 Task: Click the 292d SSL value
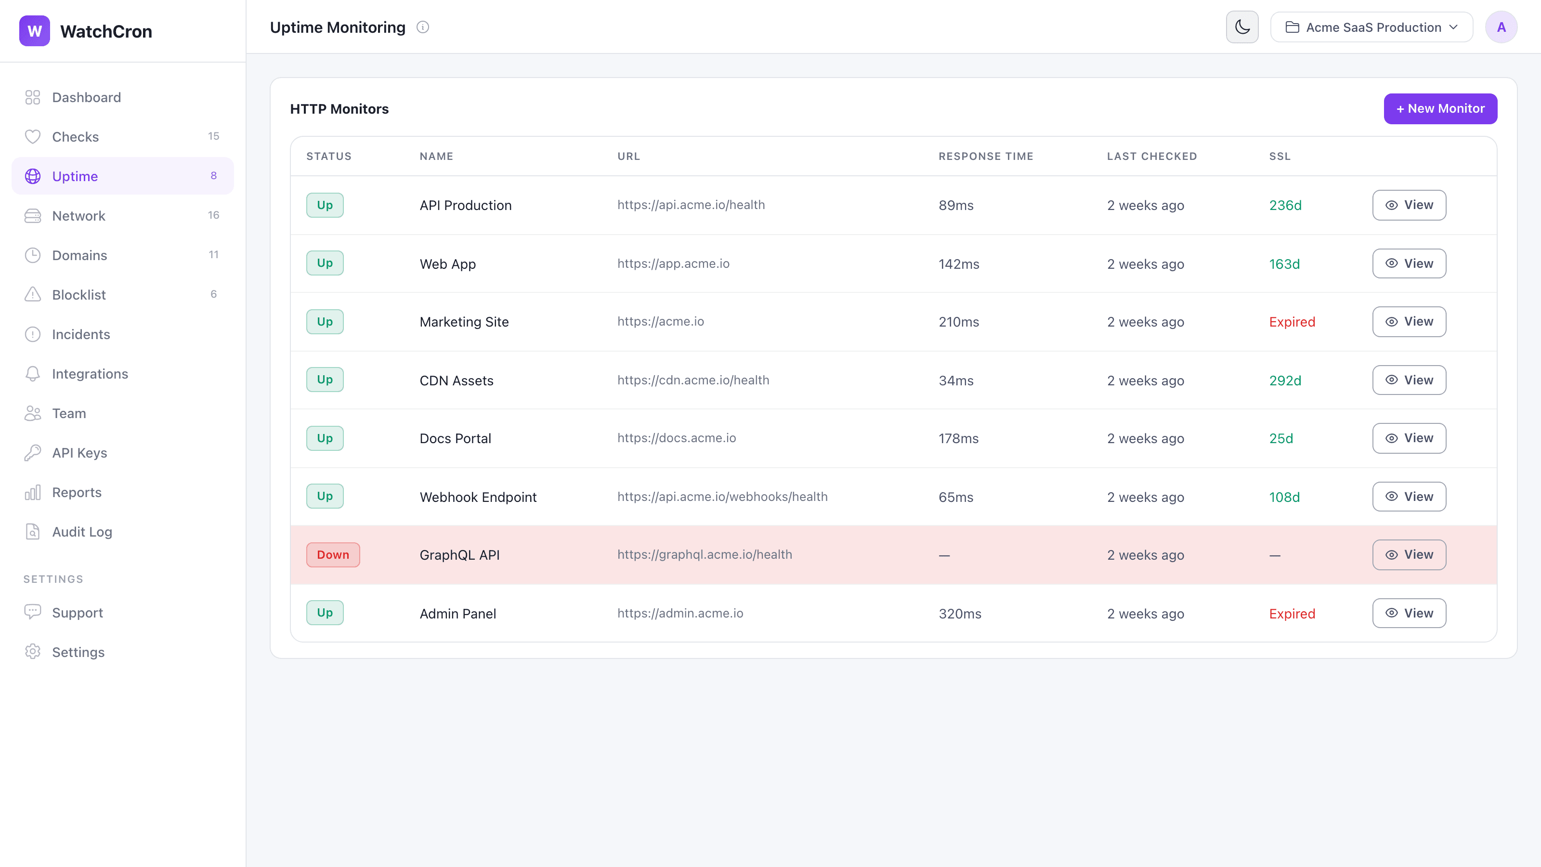click(1285, 381)
